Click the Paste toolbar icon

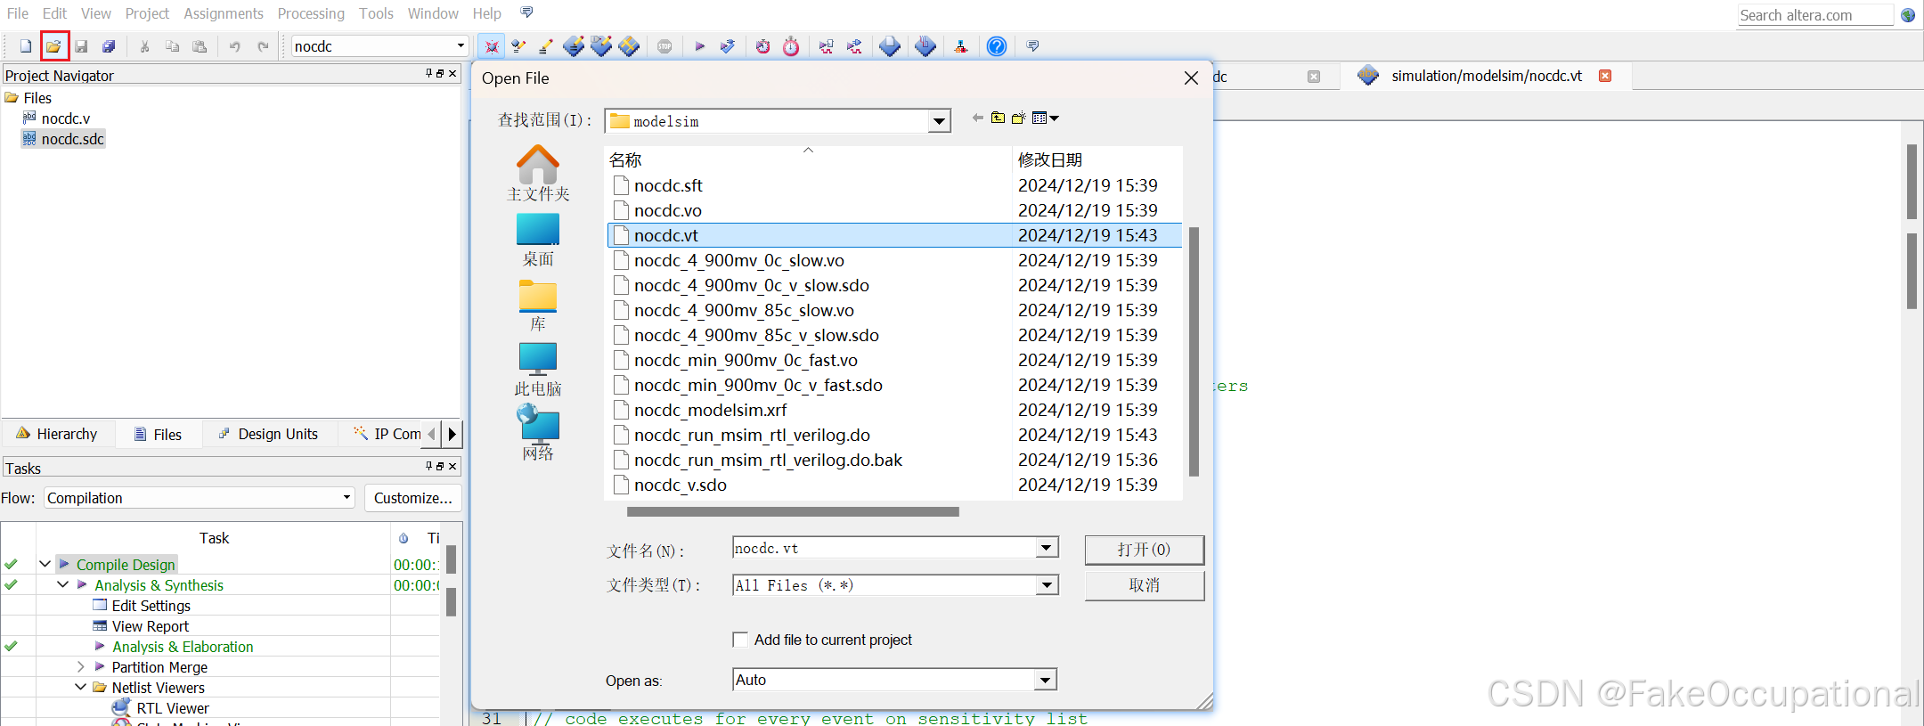pos(200,46)
